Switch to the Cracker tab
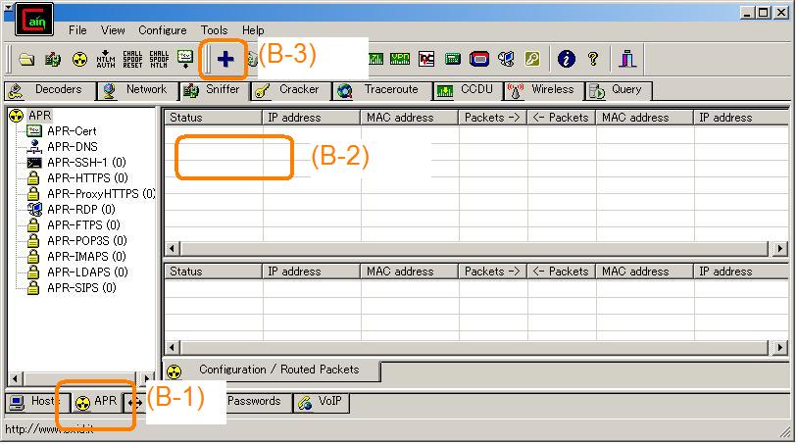798x445 pixels. [290, 90]
